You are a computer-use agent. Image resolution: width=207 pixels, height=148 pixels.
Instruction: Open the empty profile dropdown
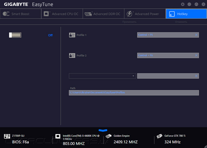tap(102, 76)
